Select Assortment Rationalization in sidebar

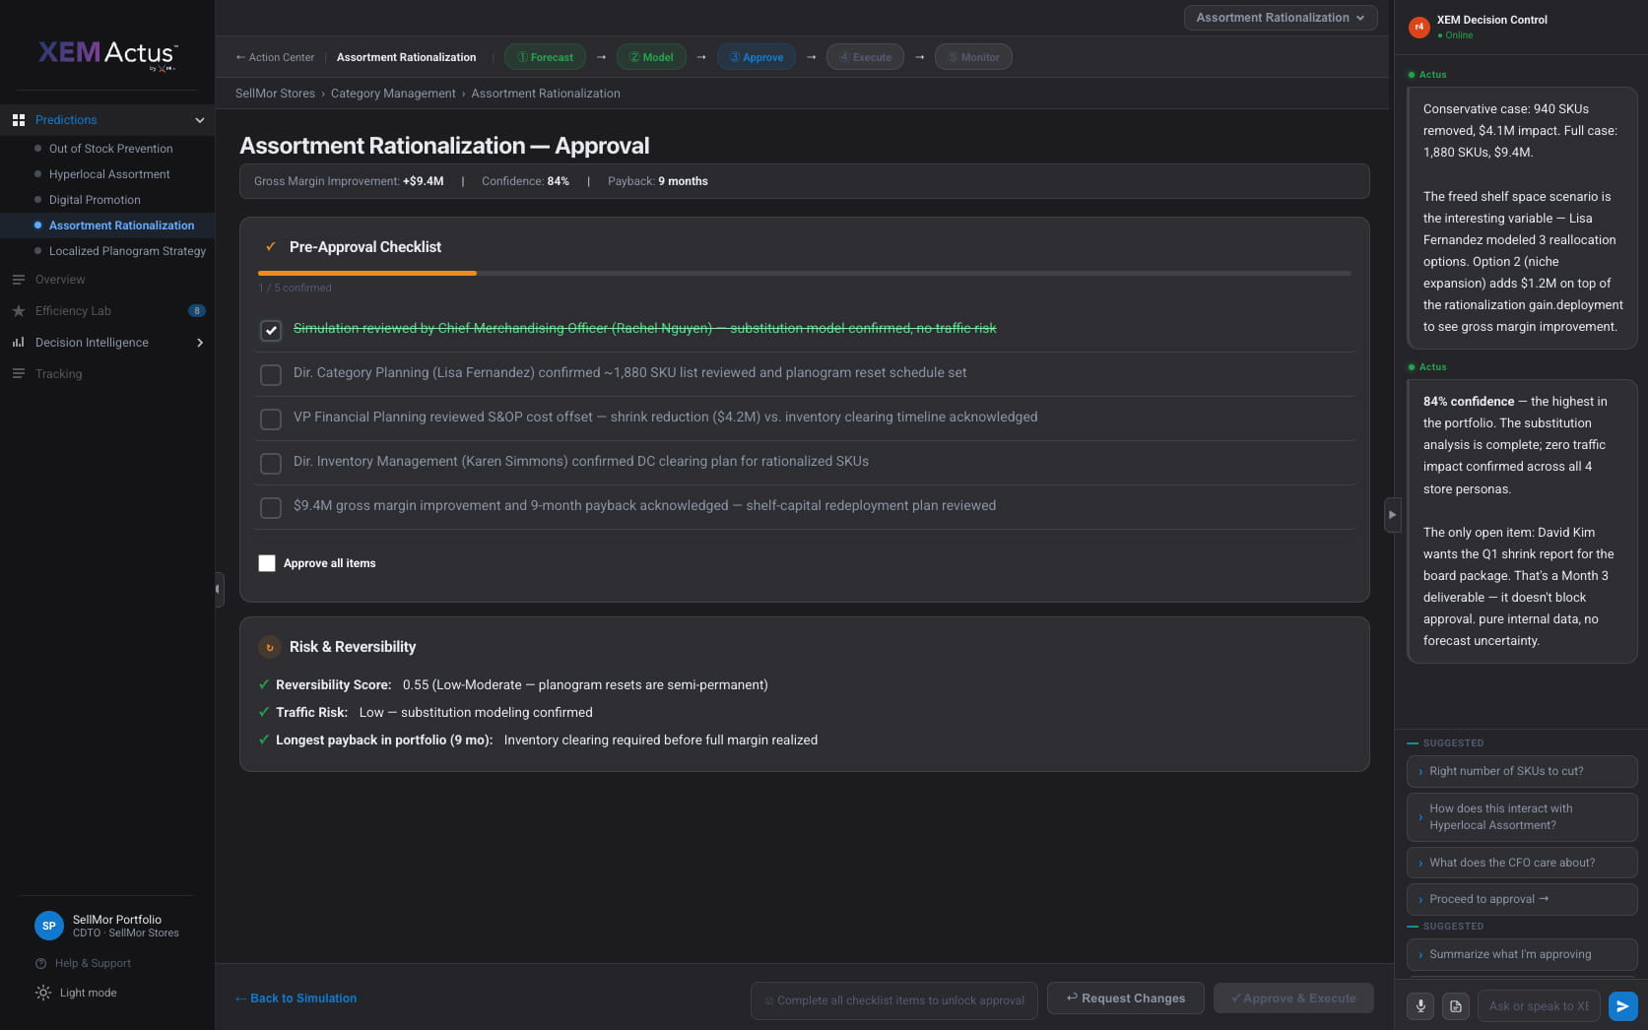121,225
